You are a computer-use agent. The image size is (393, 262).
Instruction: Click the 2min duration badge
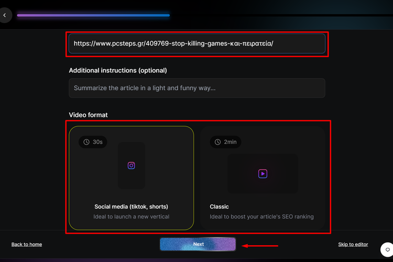pyautogui.click(x=225, y=142)
